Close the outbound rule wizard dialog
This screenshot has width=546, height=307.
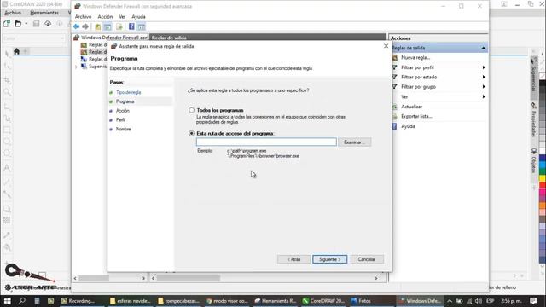[x=386, y=46]
